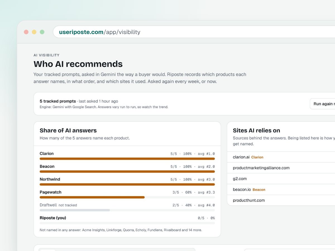Select the Draftwell product name
This screenshot has height=251, width=335.
(48, 205)
